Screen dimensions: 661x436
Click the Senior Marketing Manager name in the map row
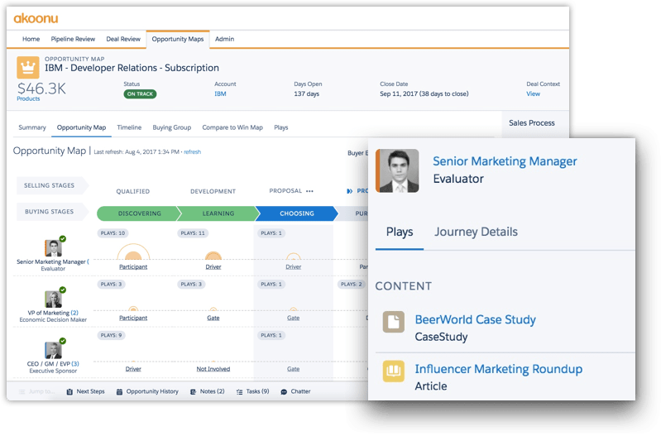(x=51, y=262)
